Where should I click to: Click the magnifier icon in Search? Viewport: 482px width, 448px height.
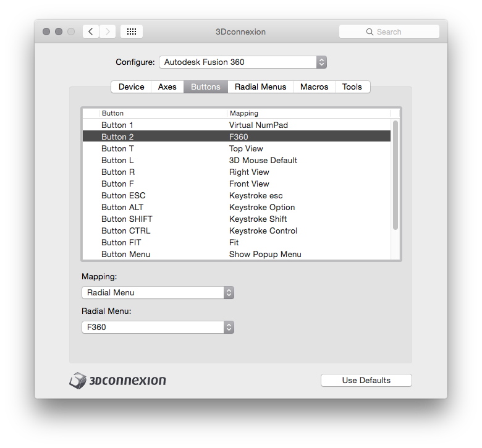[370, 32]
